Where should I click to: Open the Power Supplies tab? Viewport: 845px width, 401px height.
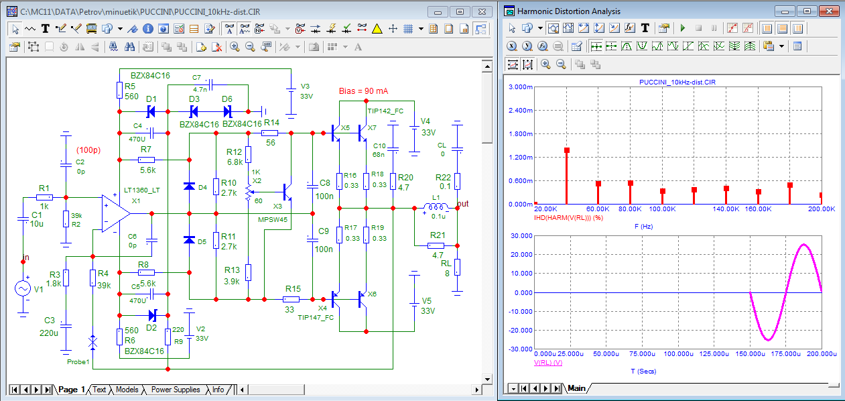[175, 390]
